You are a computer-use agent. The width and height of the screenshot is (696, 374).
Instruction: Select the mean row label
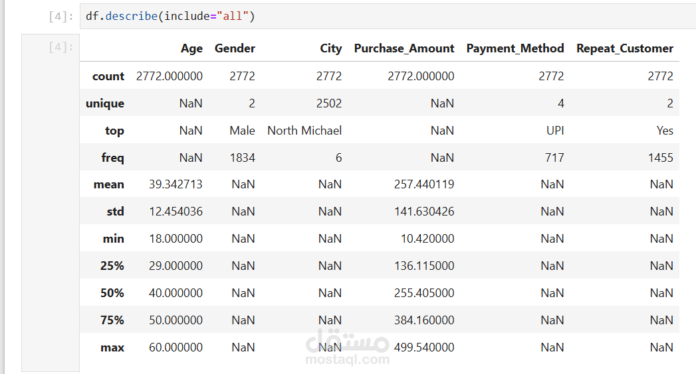coord(109,185)
